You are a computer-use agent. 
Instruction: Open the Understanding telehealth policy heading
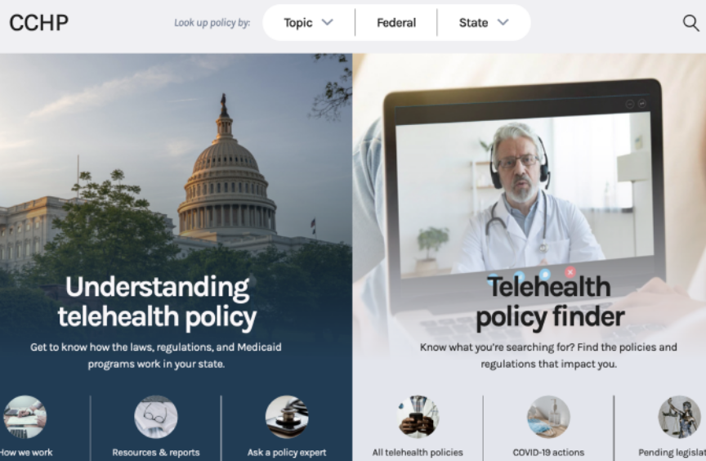(157, 301)
